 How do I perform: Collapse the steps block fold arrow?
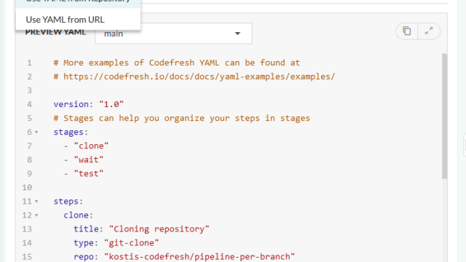pos(36,202)
